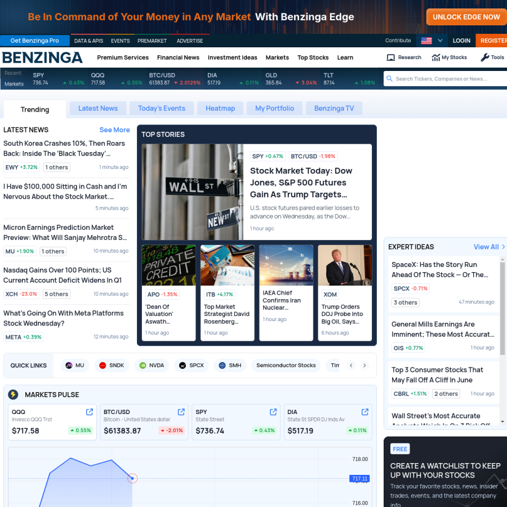Viewport: 507px width, 507px height.
Task: Click the EWY +3.72% ticker tag
Action: 21,167
